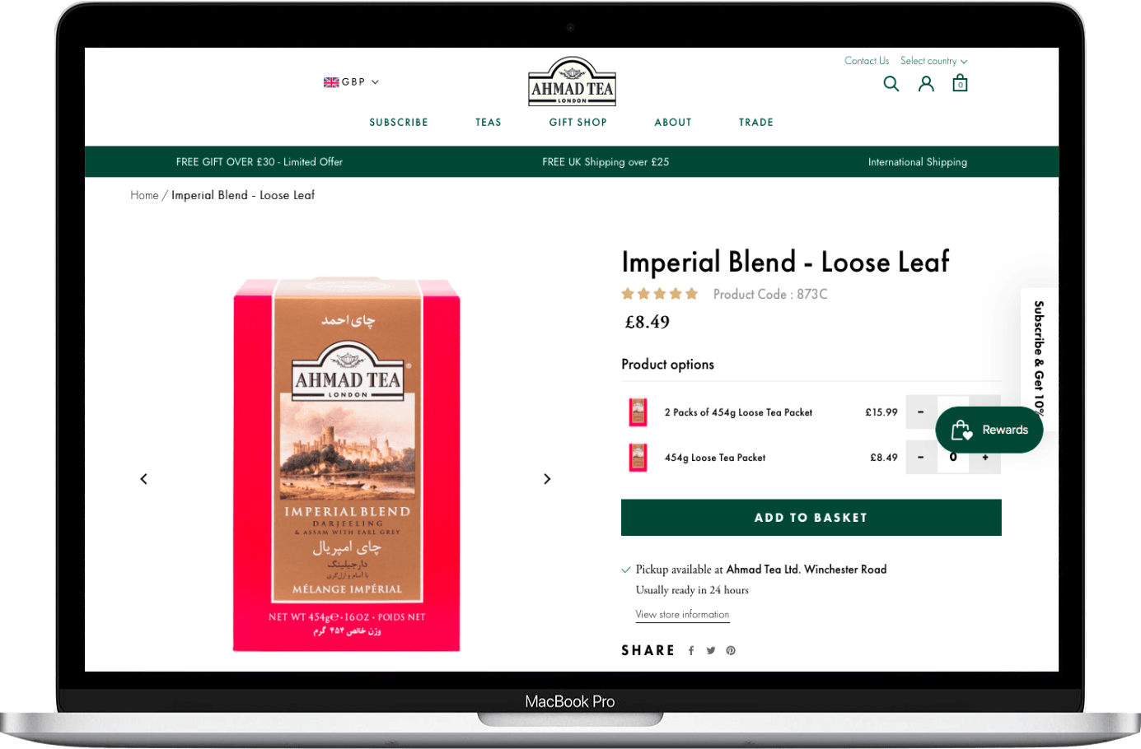The image size is (1141, 749).
Task: Switch to the GIFT SHOP menu
Action: [x=578, y=122]
